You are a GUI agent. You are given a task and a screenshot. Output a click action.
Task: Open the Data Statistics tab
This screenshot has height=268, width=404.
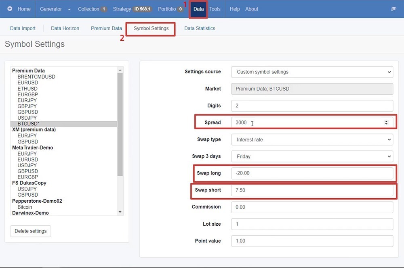(200, 28)
